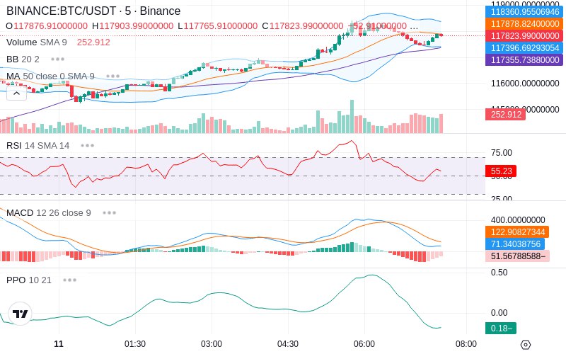Open more options for MACD indicator
Image resolution: width=566 pixels, height=354 pixels.
coord(109,213)
